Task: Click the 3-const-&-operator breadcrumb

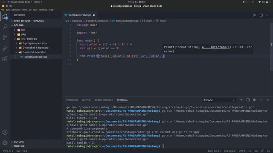Action: click(97, 21)
